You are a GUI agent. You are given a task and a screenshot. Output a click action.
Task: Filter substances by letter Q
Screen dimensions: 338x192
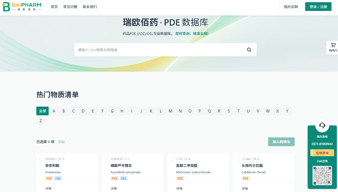tap(209, 111)
